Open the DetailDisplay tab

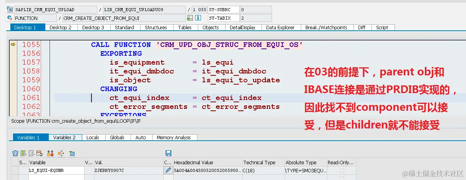point(243,27)
